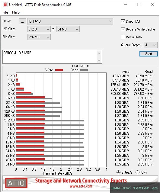Open the Help menu
160x193 pixels.
coord(16,12)
